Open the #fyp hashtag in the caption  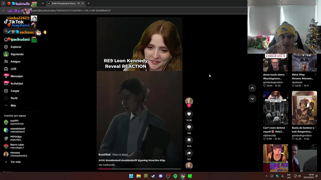pos(163,160)
